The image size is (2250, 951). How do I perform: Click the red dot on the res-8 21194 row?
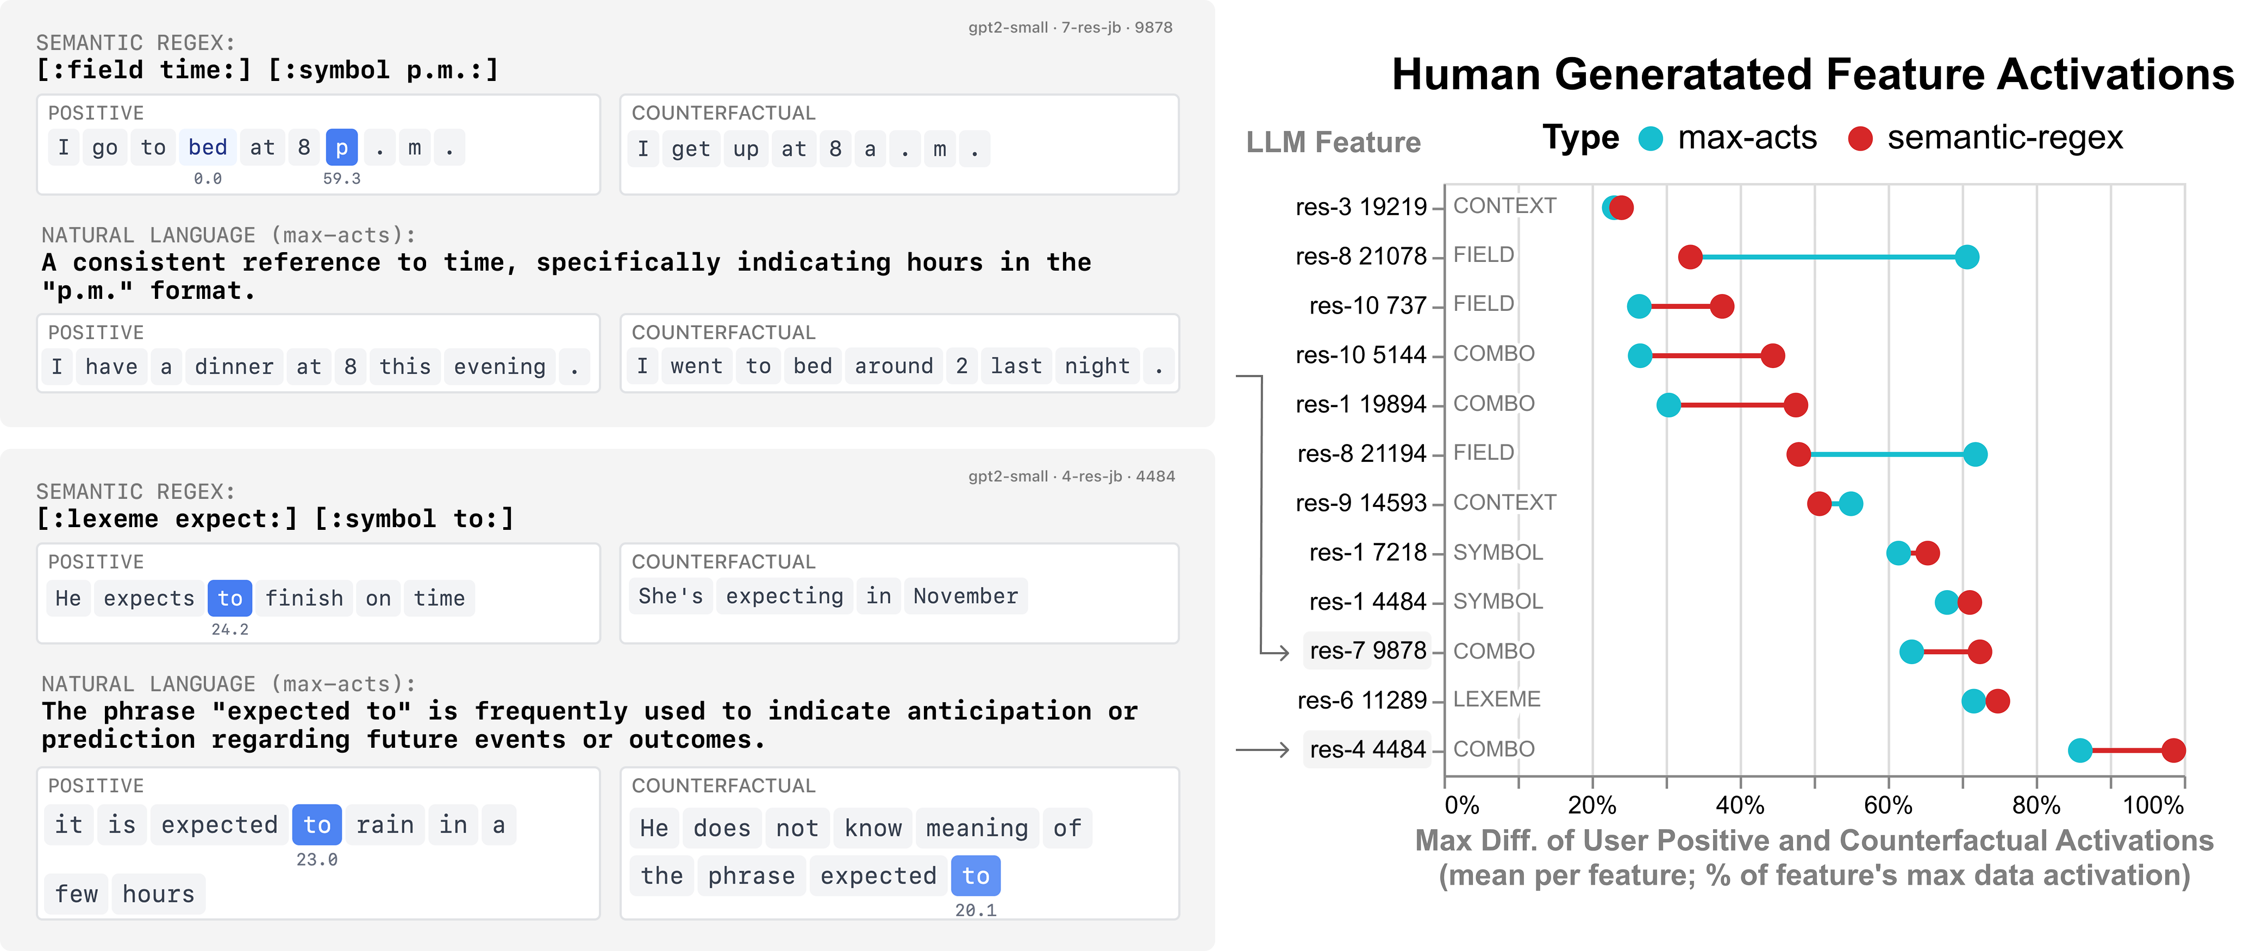[x=1798, y=454]
